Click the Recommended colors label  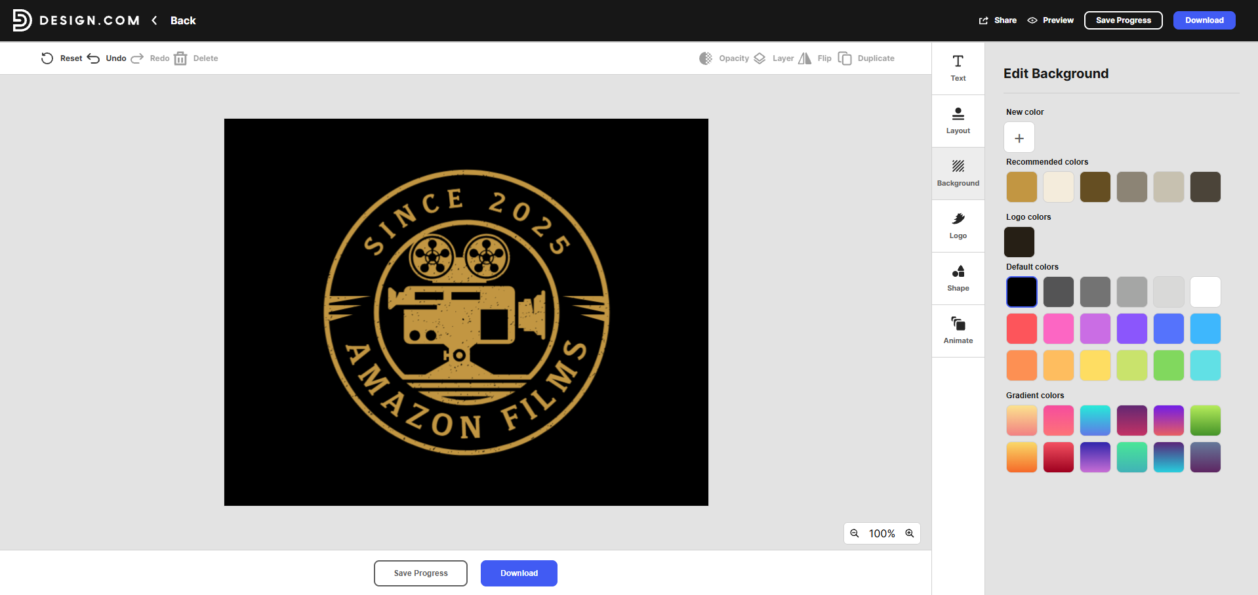tap(1047, 162)
